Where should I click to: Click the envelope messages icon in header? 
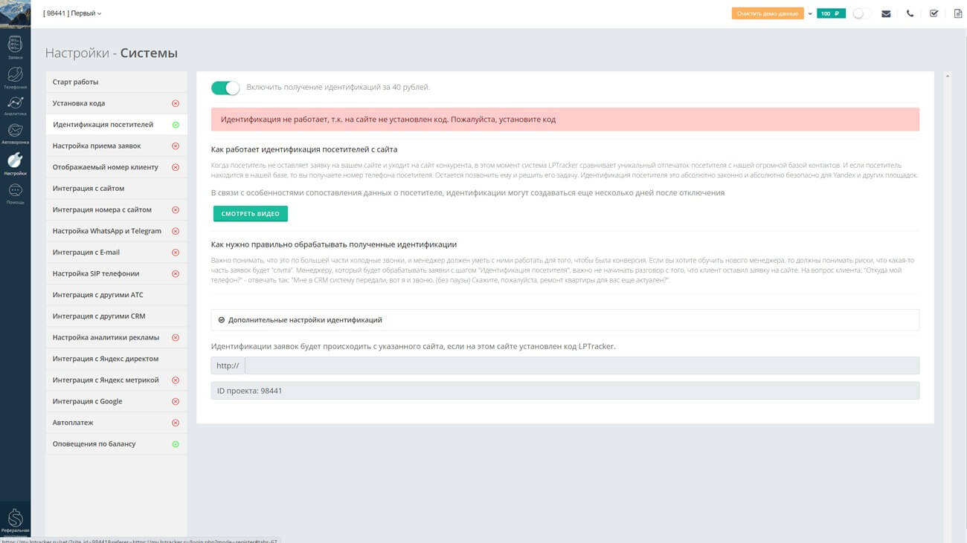(x=886, y=13)
